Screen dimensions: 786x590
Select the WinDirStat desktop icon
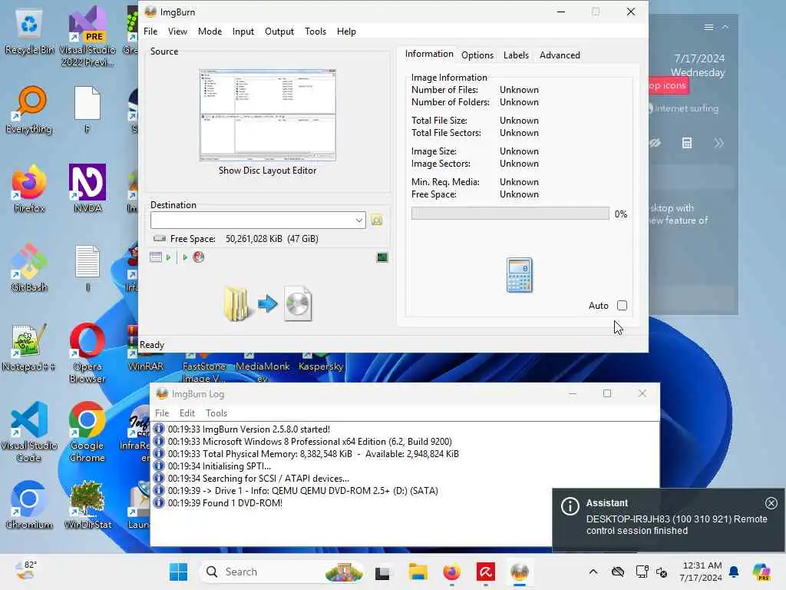88,505
